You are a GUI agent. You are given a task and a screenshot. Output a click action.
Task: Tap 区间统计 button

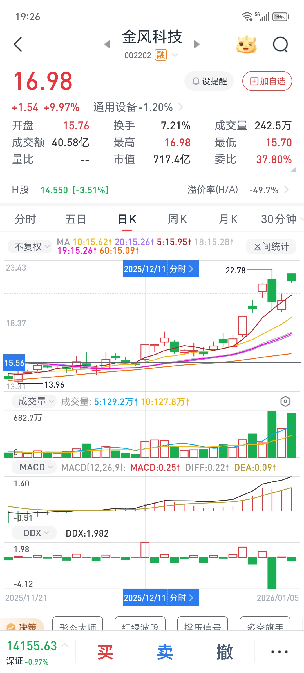[271, 247]
